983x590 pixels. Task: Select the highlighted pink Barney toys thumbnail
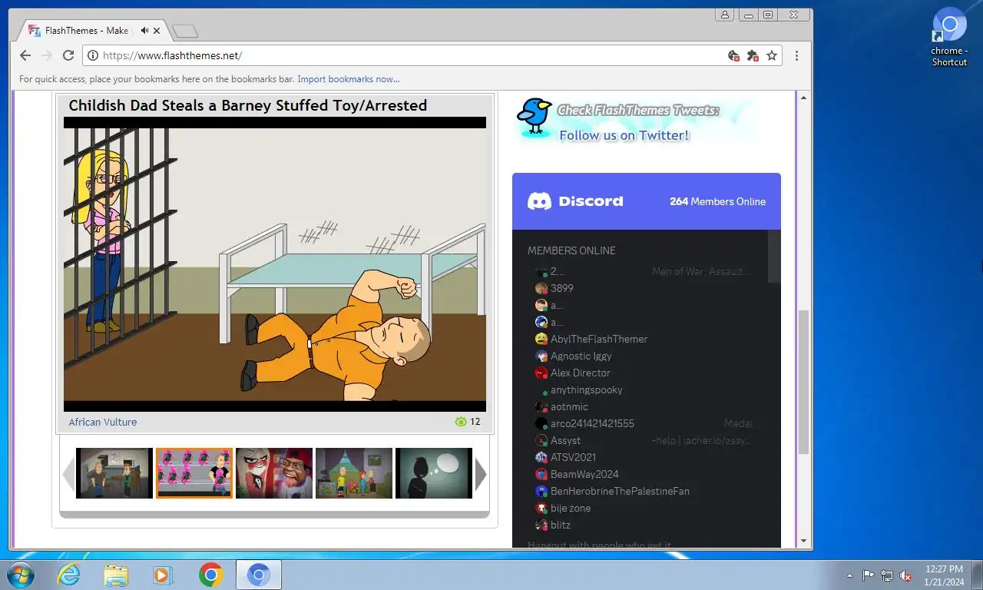[x=194, y=473]
